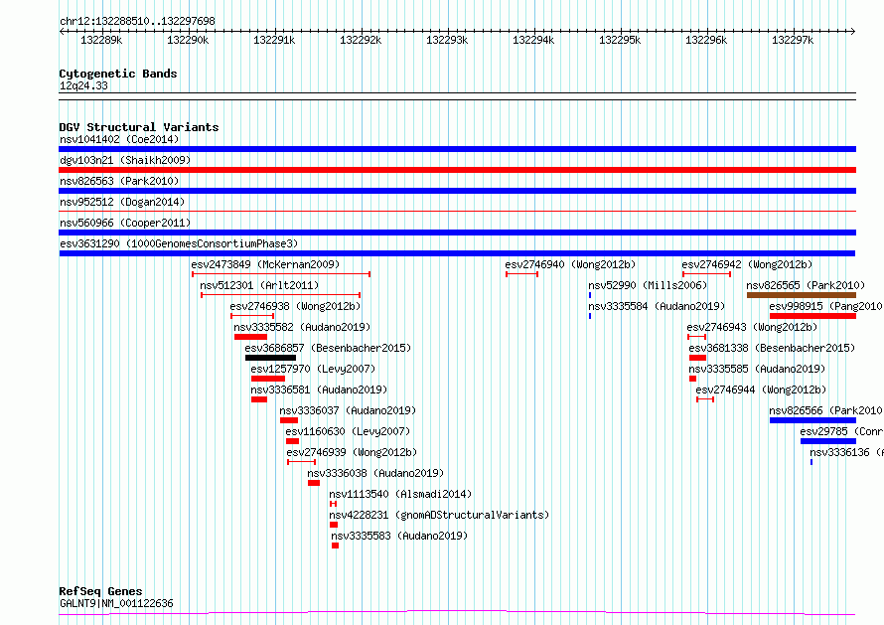Click nsv1113540 (Alsmadi2014) label
The height and width of the screenshot is (625, 884).
click(x=400, y=494)
